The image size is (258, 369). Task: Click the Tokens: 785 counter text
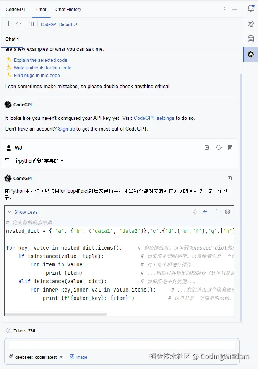pyautogui.click(x=24, y=330)
